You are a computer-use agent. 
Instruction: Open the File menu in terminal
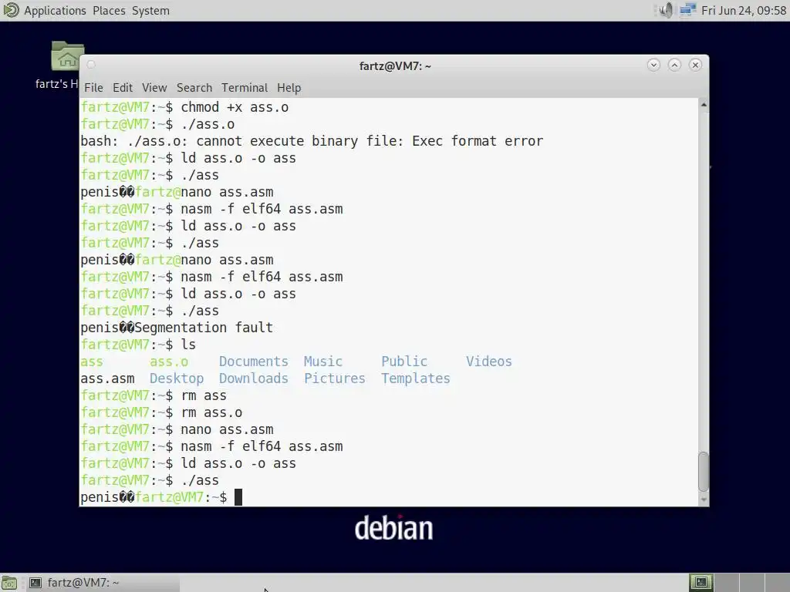tap(93, 88)
